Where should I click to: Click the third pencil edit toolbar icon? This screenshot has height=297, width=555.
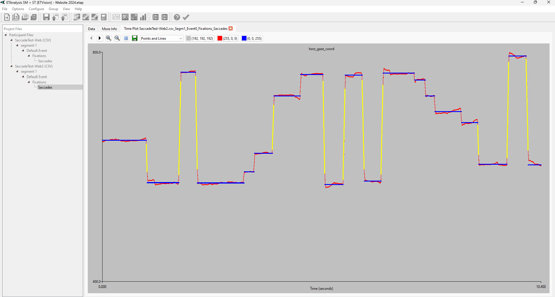tap(95, 17)
